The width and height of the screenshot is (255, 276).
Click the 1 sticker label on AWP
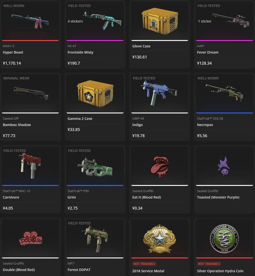205,21
